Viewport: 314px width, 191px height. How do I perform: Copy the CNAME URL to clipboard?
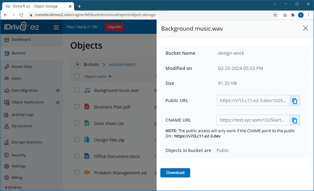[295, 120]
